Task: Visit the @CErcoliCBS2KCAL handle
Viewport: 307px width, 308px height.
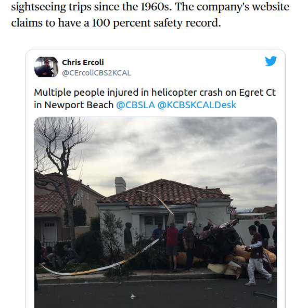Action: (96, 73)
